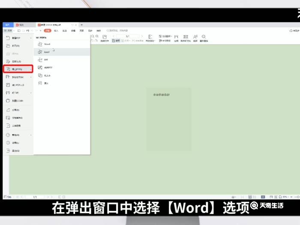Viewport: 300px width, 225px height.
Task: Open the Convert ribbon tab
Action: pyautogui.click(x=99, y=30)
